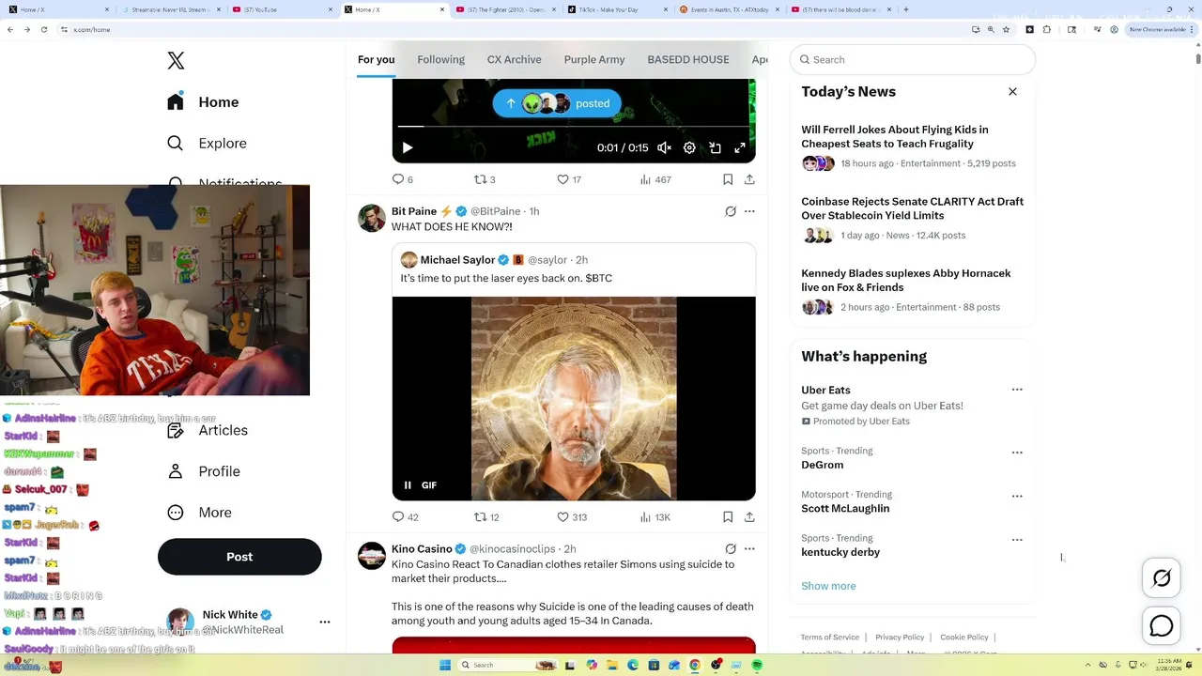Switch to the For you tab

tap(376, 59)
